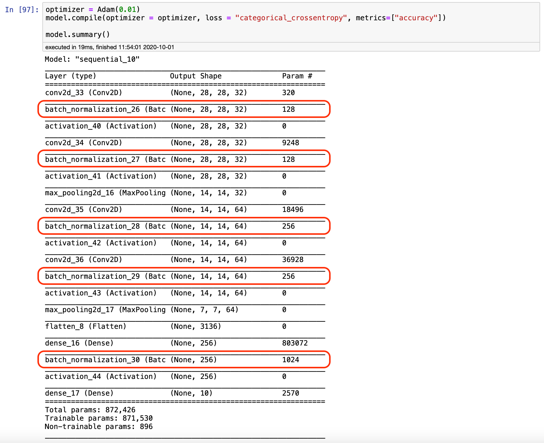The image size is (544, 443).
Task: Click the activation_40 layer row
Action: click(x=101, y=126)
